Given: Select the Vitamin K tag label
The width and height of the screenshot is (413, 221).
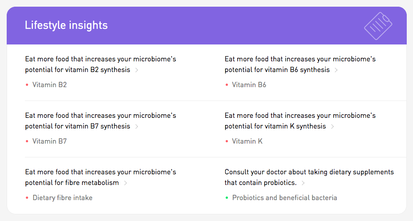Looking at the screenshot, I should coord(247,141).
